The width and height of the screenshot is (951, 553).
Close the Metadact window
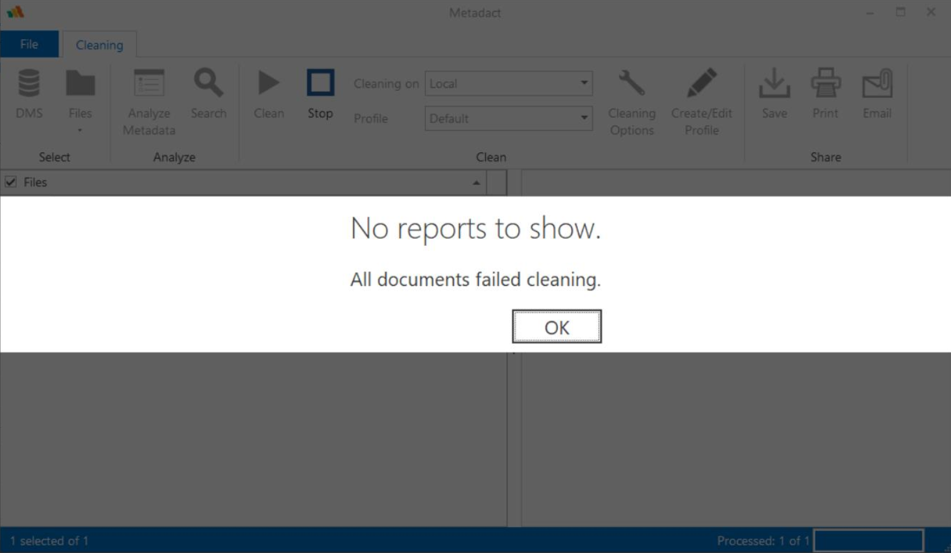pyautogui.click(x=931, y=12)
